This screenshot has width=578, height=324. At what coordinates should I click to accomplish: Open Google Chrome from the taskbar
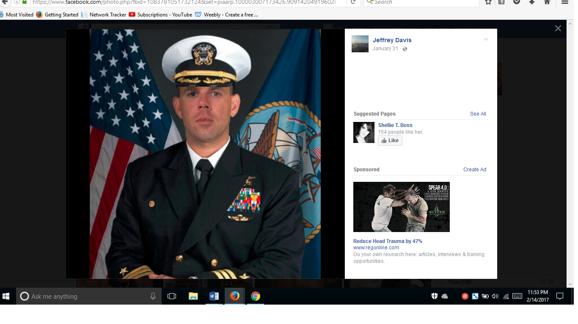(x=255, y=296)
